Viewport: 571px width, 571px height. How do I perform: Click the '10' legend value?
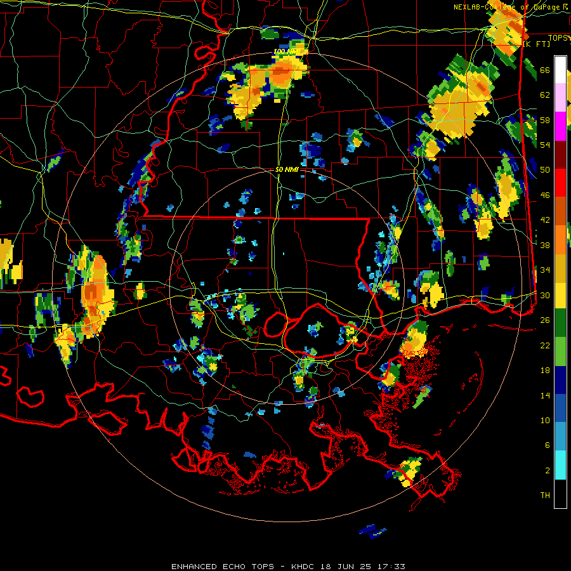pyautogui.click(x=545, y=420)
